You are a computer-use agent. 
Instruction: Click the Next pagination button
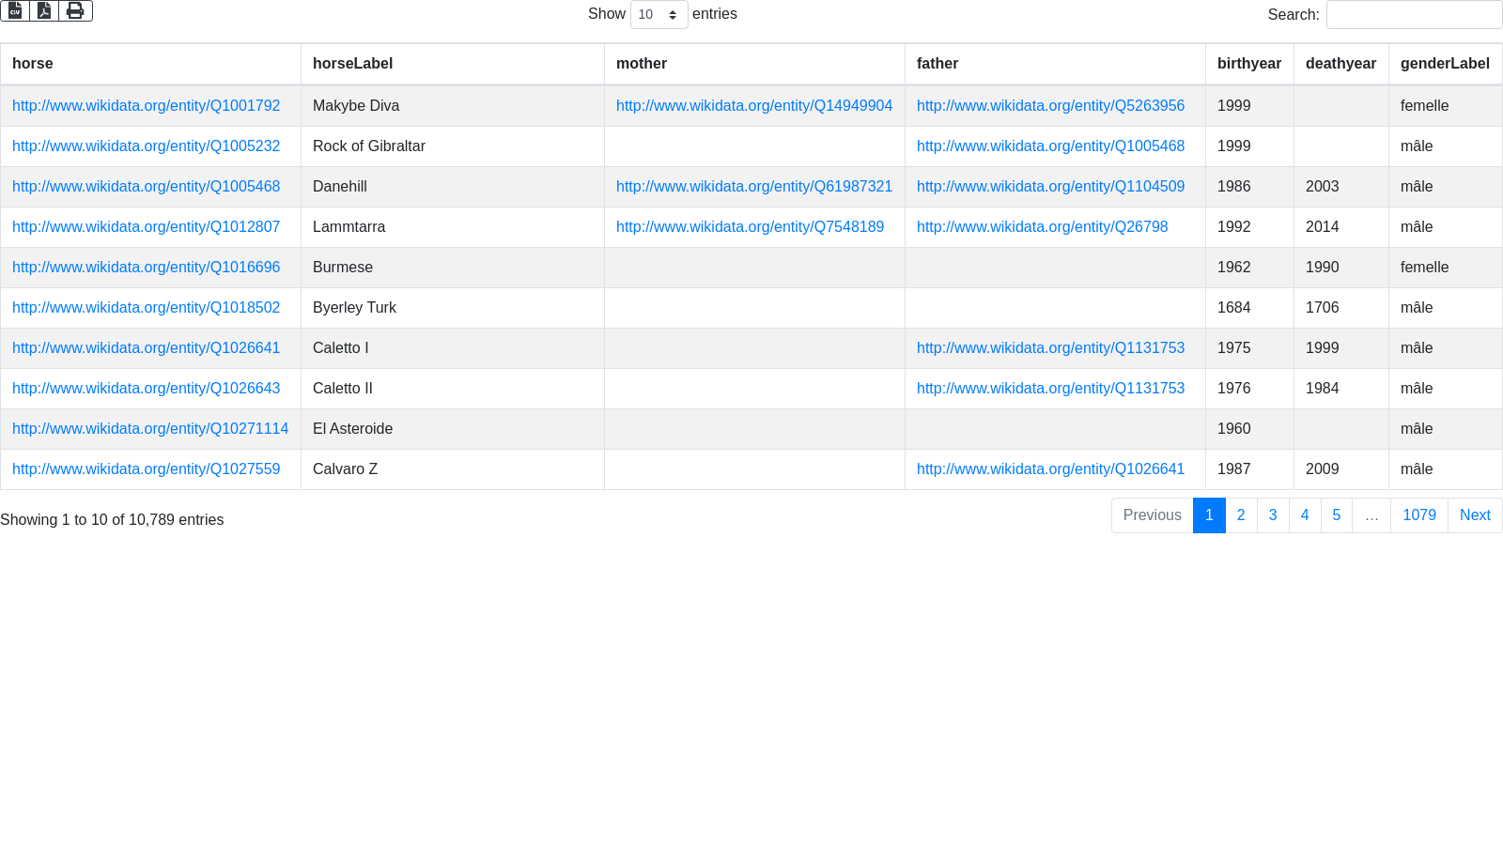tap(1474, 515)
